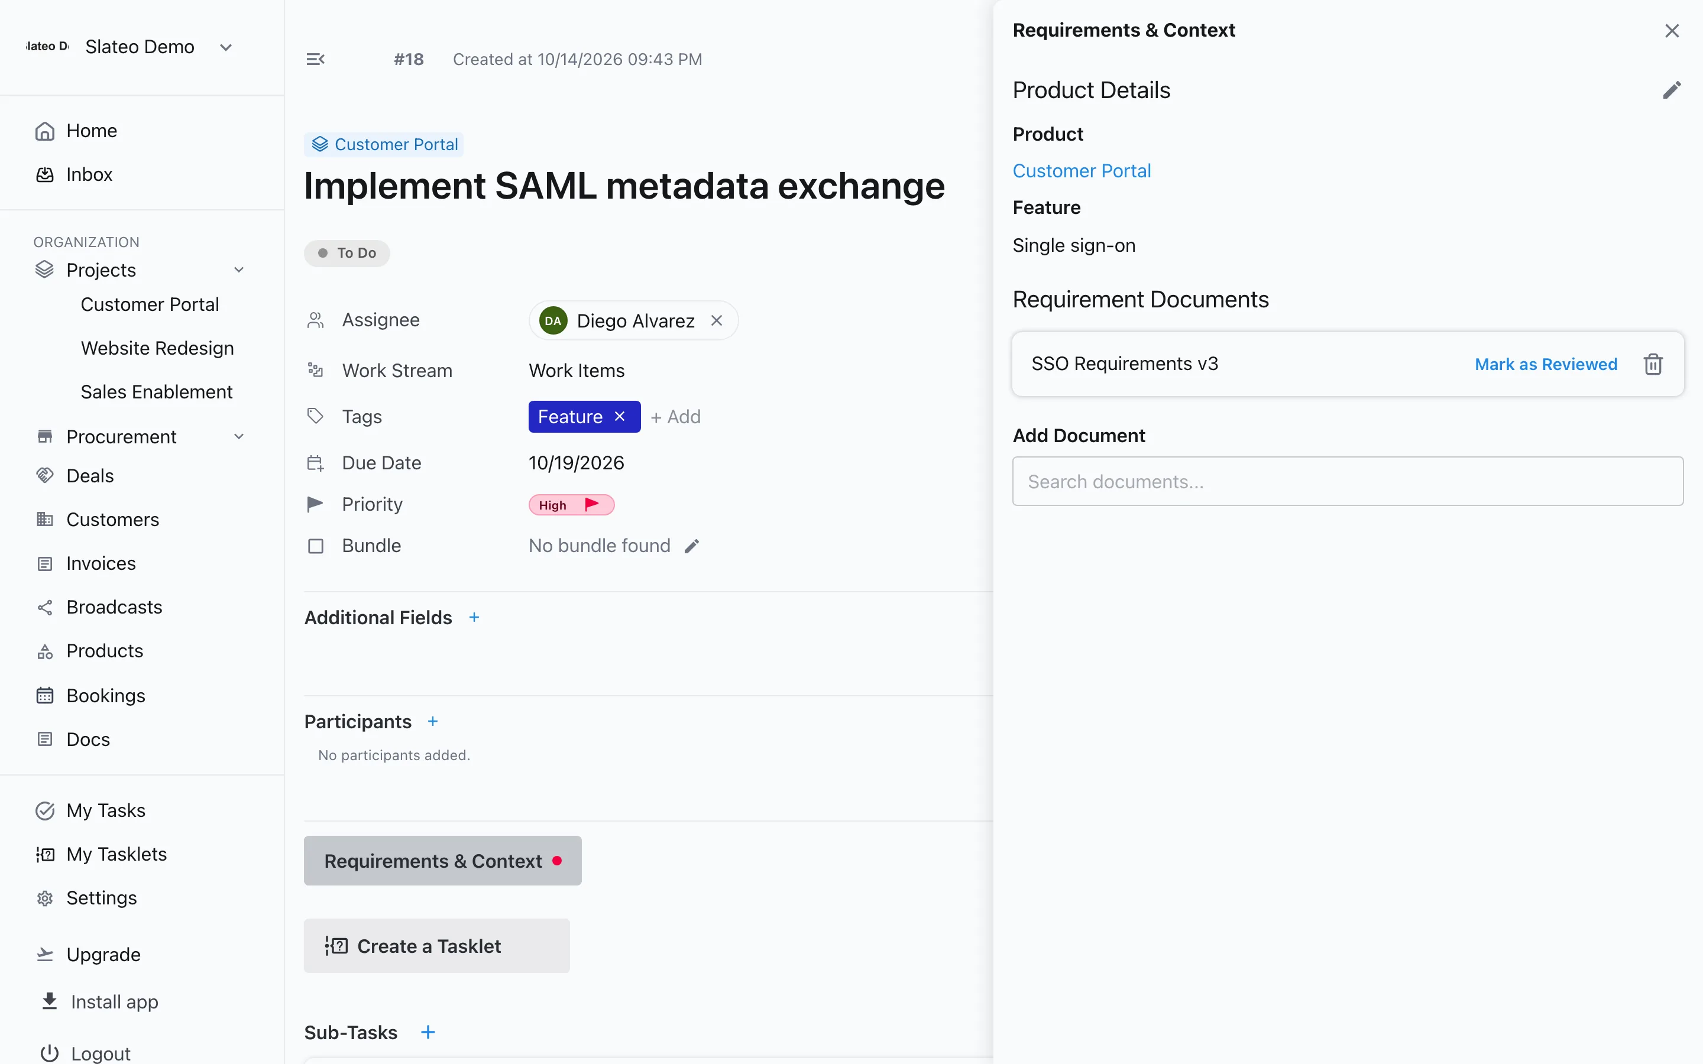This screenshot has height=1064, width=1703.
Task: Change the To Do status
Action: click(x=347, y=254)
